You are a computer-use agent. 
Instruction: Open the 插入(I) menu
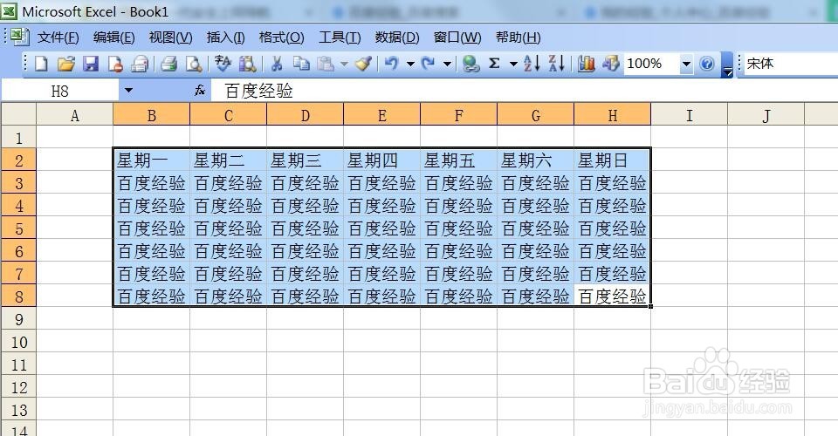pos(225,37)
